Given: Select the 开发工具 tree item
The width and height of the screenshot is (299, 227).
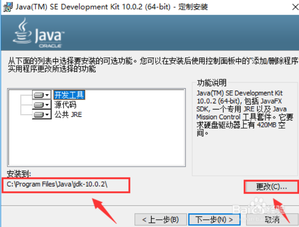Looking at the screenshot, I should coord(69,95).
